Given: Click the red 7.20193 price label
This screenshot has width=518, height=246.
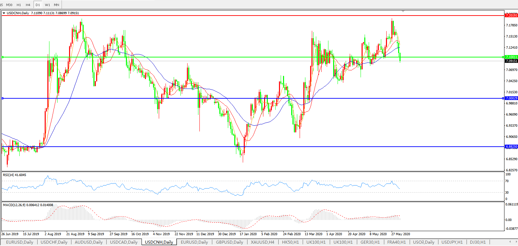Looking at the screenshot, I should click(x=511, y=16).
